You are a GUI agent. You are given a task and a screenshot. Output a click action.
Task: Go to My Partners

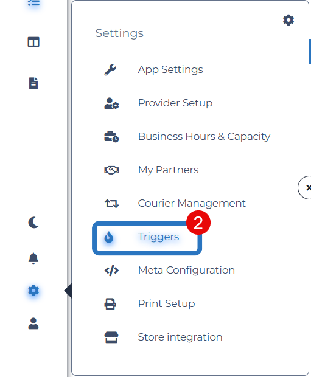[168, 170]
